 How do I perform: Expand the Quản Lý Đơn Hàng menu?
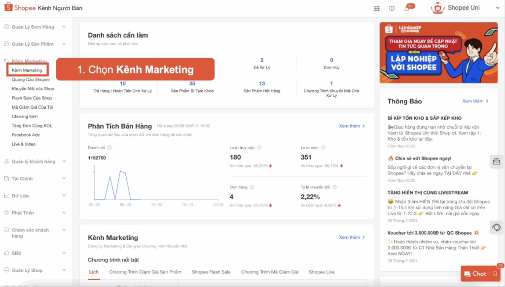click(32, 27)
